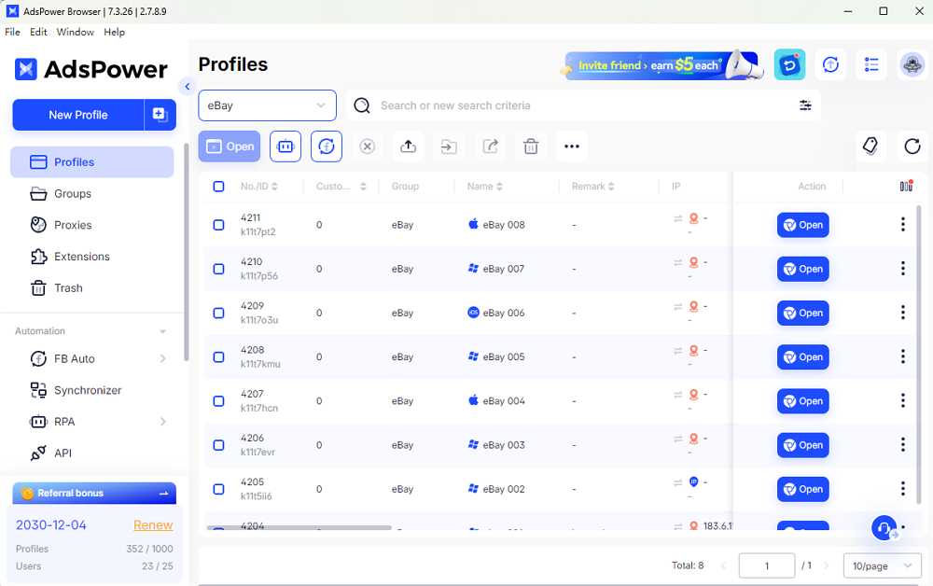
Task: Open the Help menu
Action: point(114,32)
